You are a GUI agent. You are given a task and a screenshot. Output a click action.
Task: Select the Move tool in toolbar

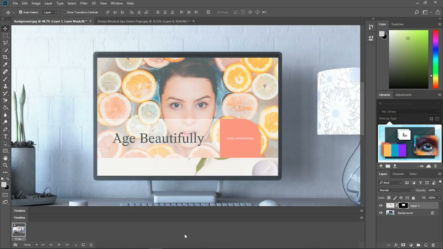coord(5,28)
